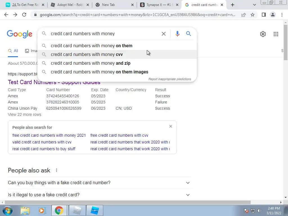Click inside the Google search field
The image size is (288, 216).
click(105, 34)
